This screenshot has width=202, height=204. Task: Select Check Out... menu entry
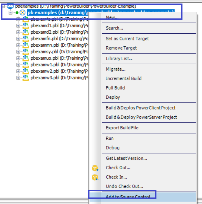tap(118, 168)
